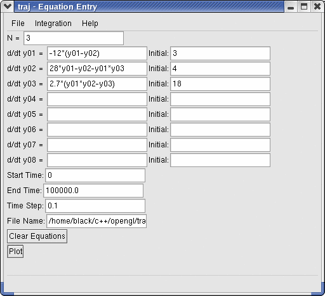Select the d/dt y02 equation field

[x=97, y=69]
